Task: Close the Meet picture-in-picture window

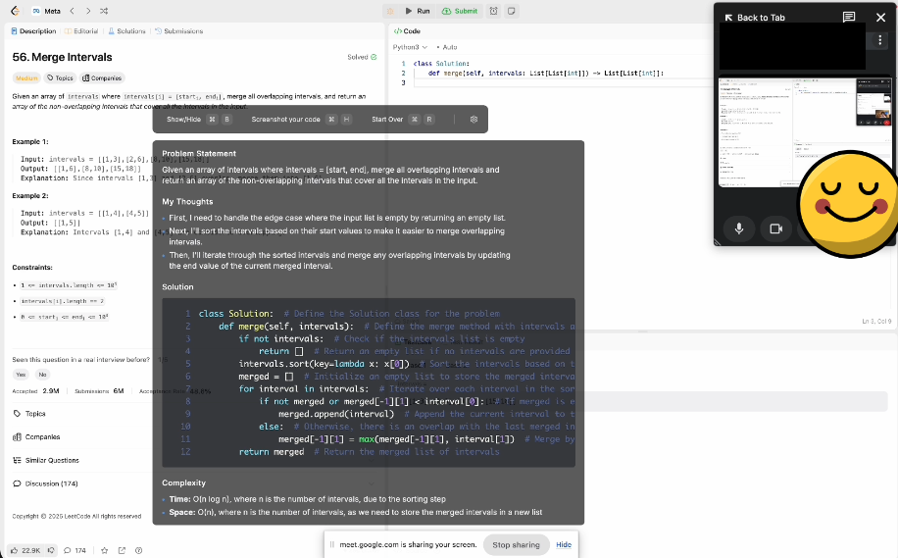Action: point(880,18)
